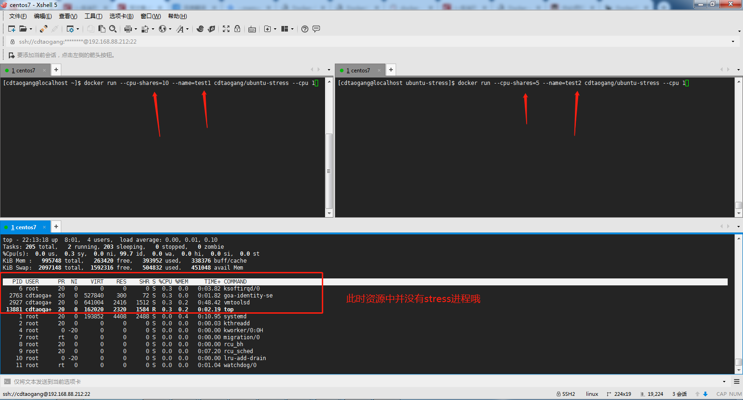Click the Print icon

pyautogui.click(x=128, y=29)
